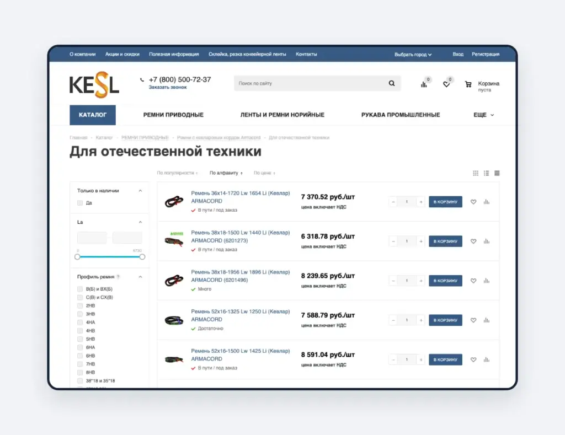Go to О компании page
565x435 pixels.
point(83,55)
